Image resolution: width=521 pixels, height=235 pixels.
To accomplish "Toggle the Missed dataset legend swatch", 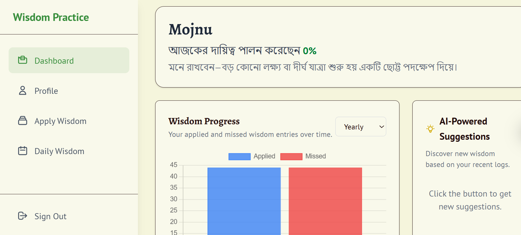I will point(291,156).
